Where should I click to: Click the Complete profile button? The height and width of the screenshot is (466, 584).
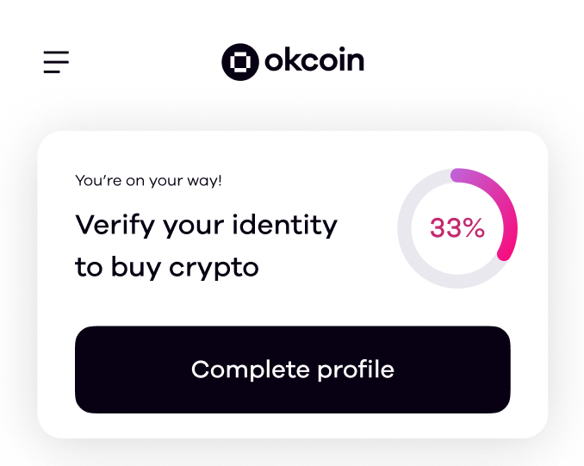click(292, 370)
